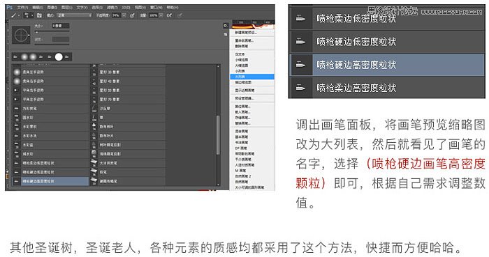Image resolution: width=489 pixels, height=257 pixels.
Task: Toggle pressure for size icon
Action: (180, 15)
